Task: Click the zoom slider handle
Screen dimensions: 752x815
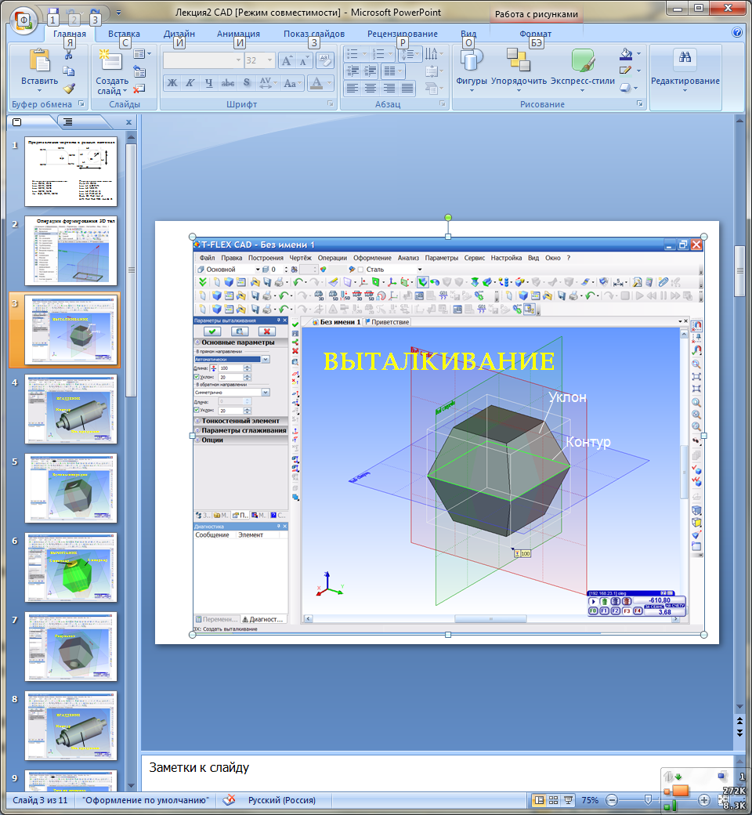Action: [648, 799]
